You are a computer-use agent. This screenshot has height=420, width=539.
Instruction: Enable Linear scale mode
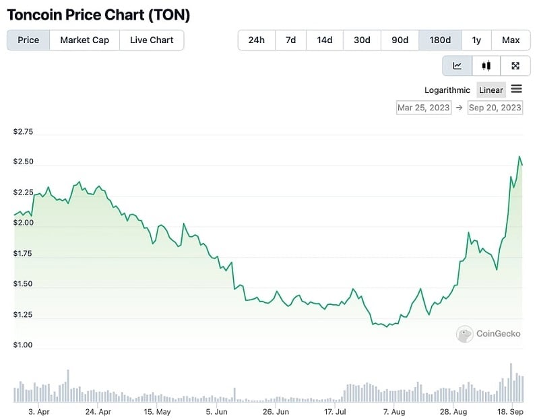click(490, 89)
